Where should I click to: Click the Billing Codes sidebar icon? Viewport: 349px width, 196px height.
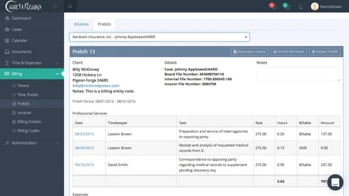pos(14,131)
